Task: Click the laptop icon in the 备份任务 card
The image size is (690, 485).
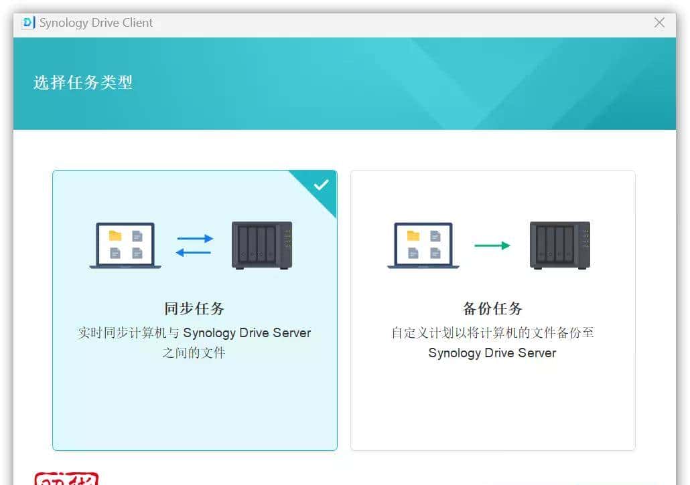Action: 423,246
